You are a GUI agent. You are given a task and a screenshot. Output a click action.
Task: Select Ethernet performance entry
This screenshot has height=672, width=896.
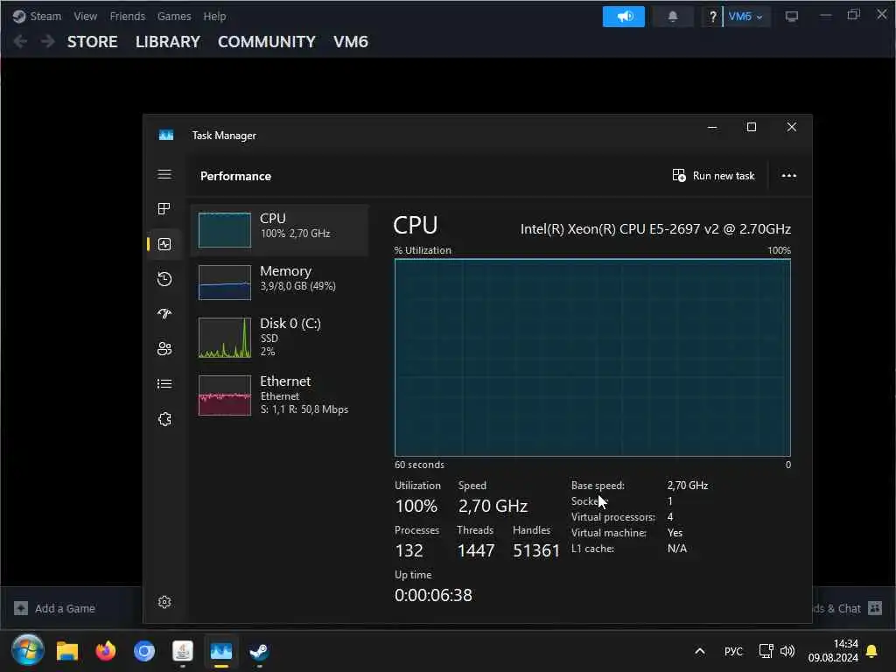point(280,395)
